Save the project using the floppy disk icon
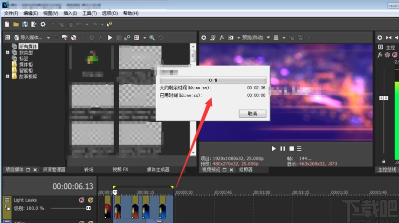This screenshot has width=399, height=223. pos(25,24)
